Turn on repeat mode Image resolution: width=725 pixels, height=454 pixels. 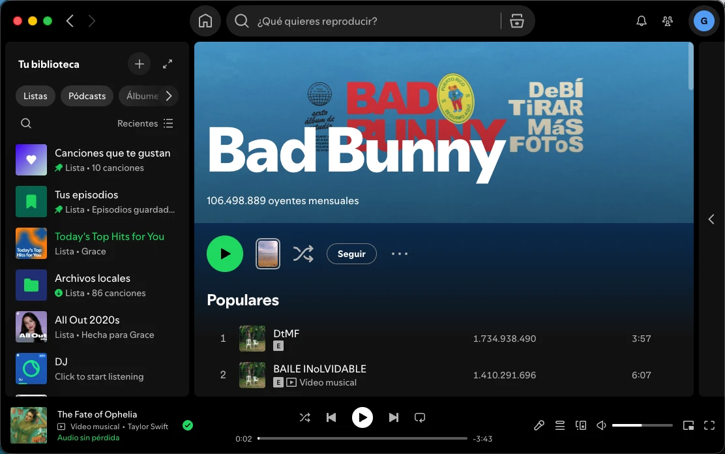(x=419, y=417)
